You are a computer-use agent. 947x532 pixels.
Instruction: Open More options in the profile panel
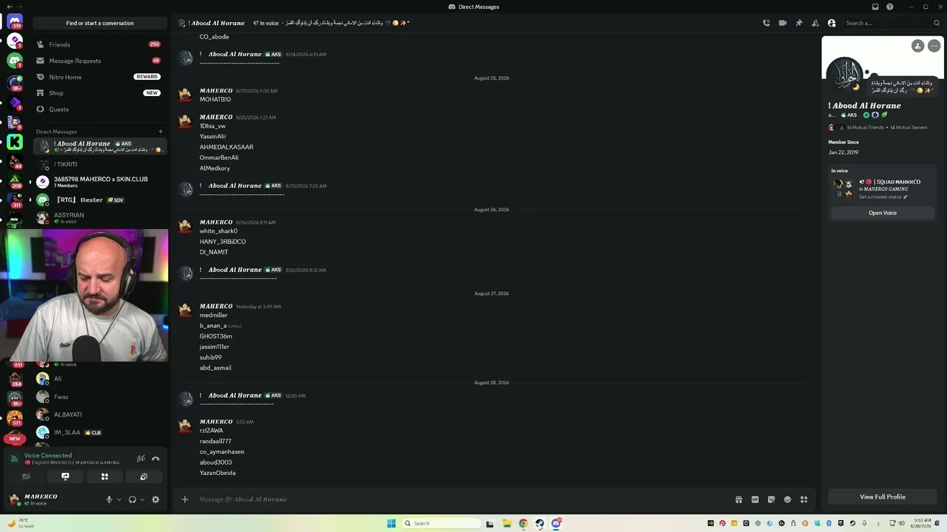[x=934, y=46]
